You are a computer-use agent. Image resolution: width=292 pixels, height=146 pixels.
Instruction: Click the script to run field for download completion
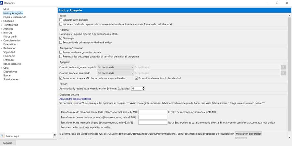[215, 67]
